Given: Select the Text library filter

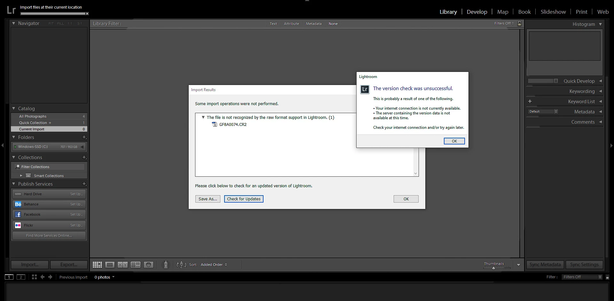Looking at the screenshot, I should [273, 24].
